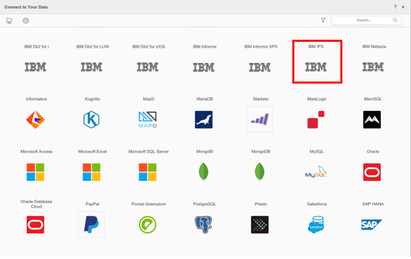Viewport: 411px width, 259px height.
Task: Click the "IBM Informix XPS" label
Action: pyautogui.click(x=261, y=47)
